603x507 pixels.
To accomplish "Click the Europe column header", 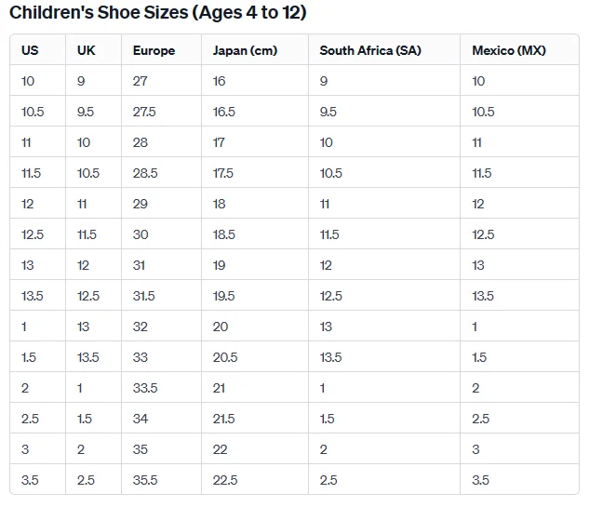I will tap(154, 50).
